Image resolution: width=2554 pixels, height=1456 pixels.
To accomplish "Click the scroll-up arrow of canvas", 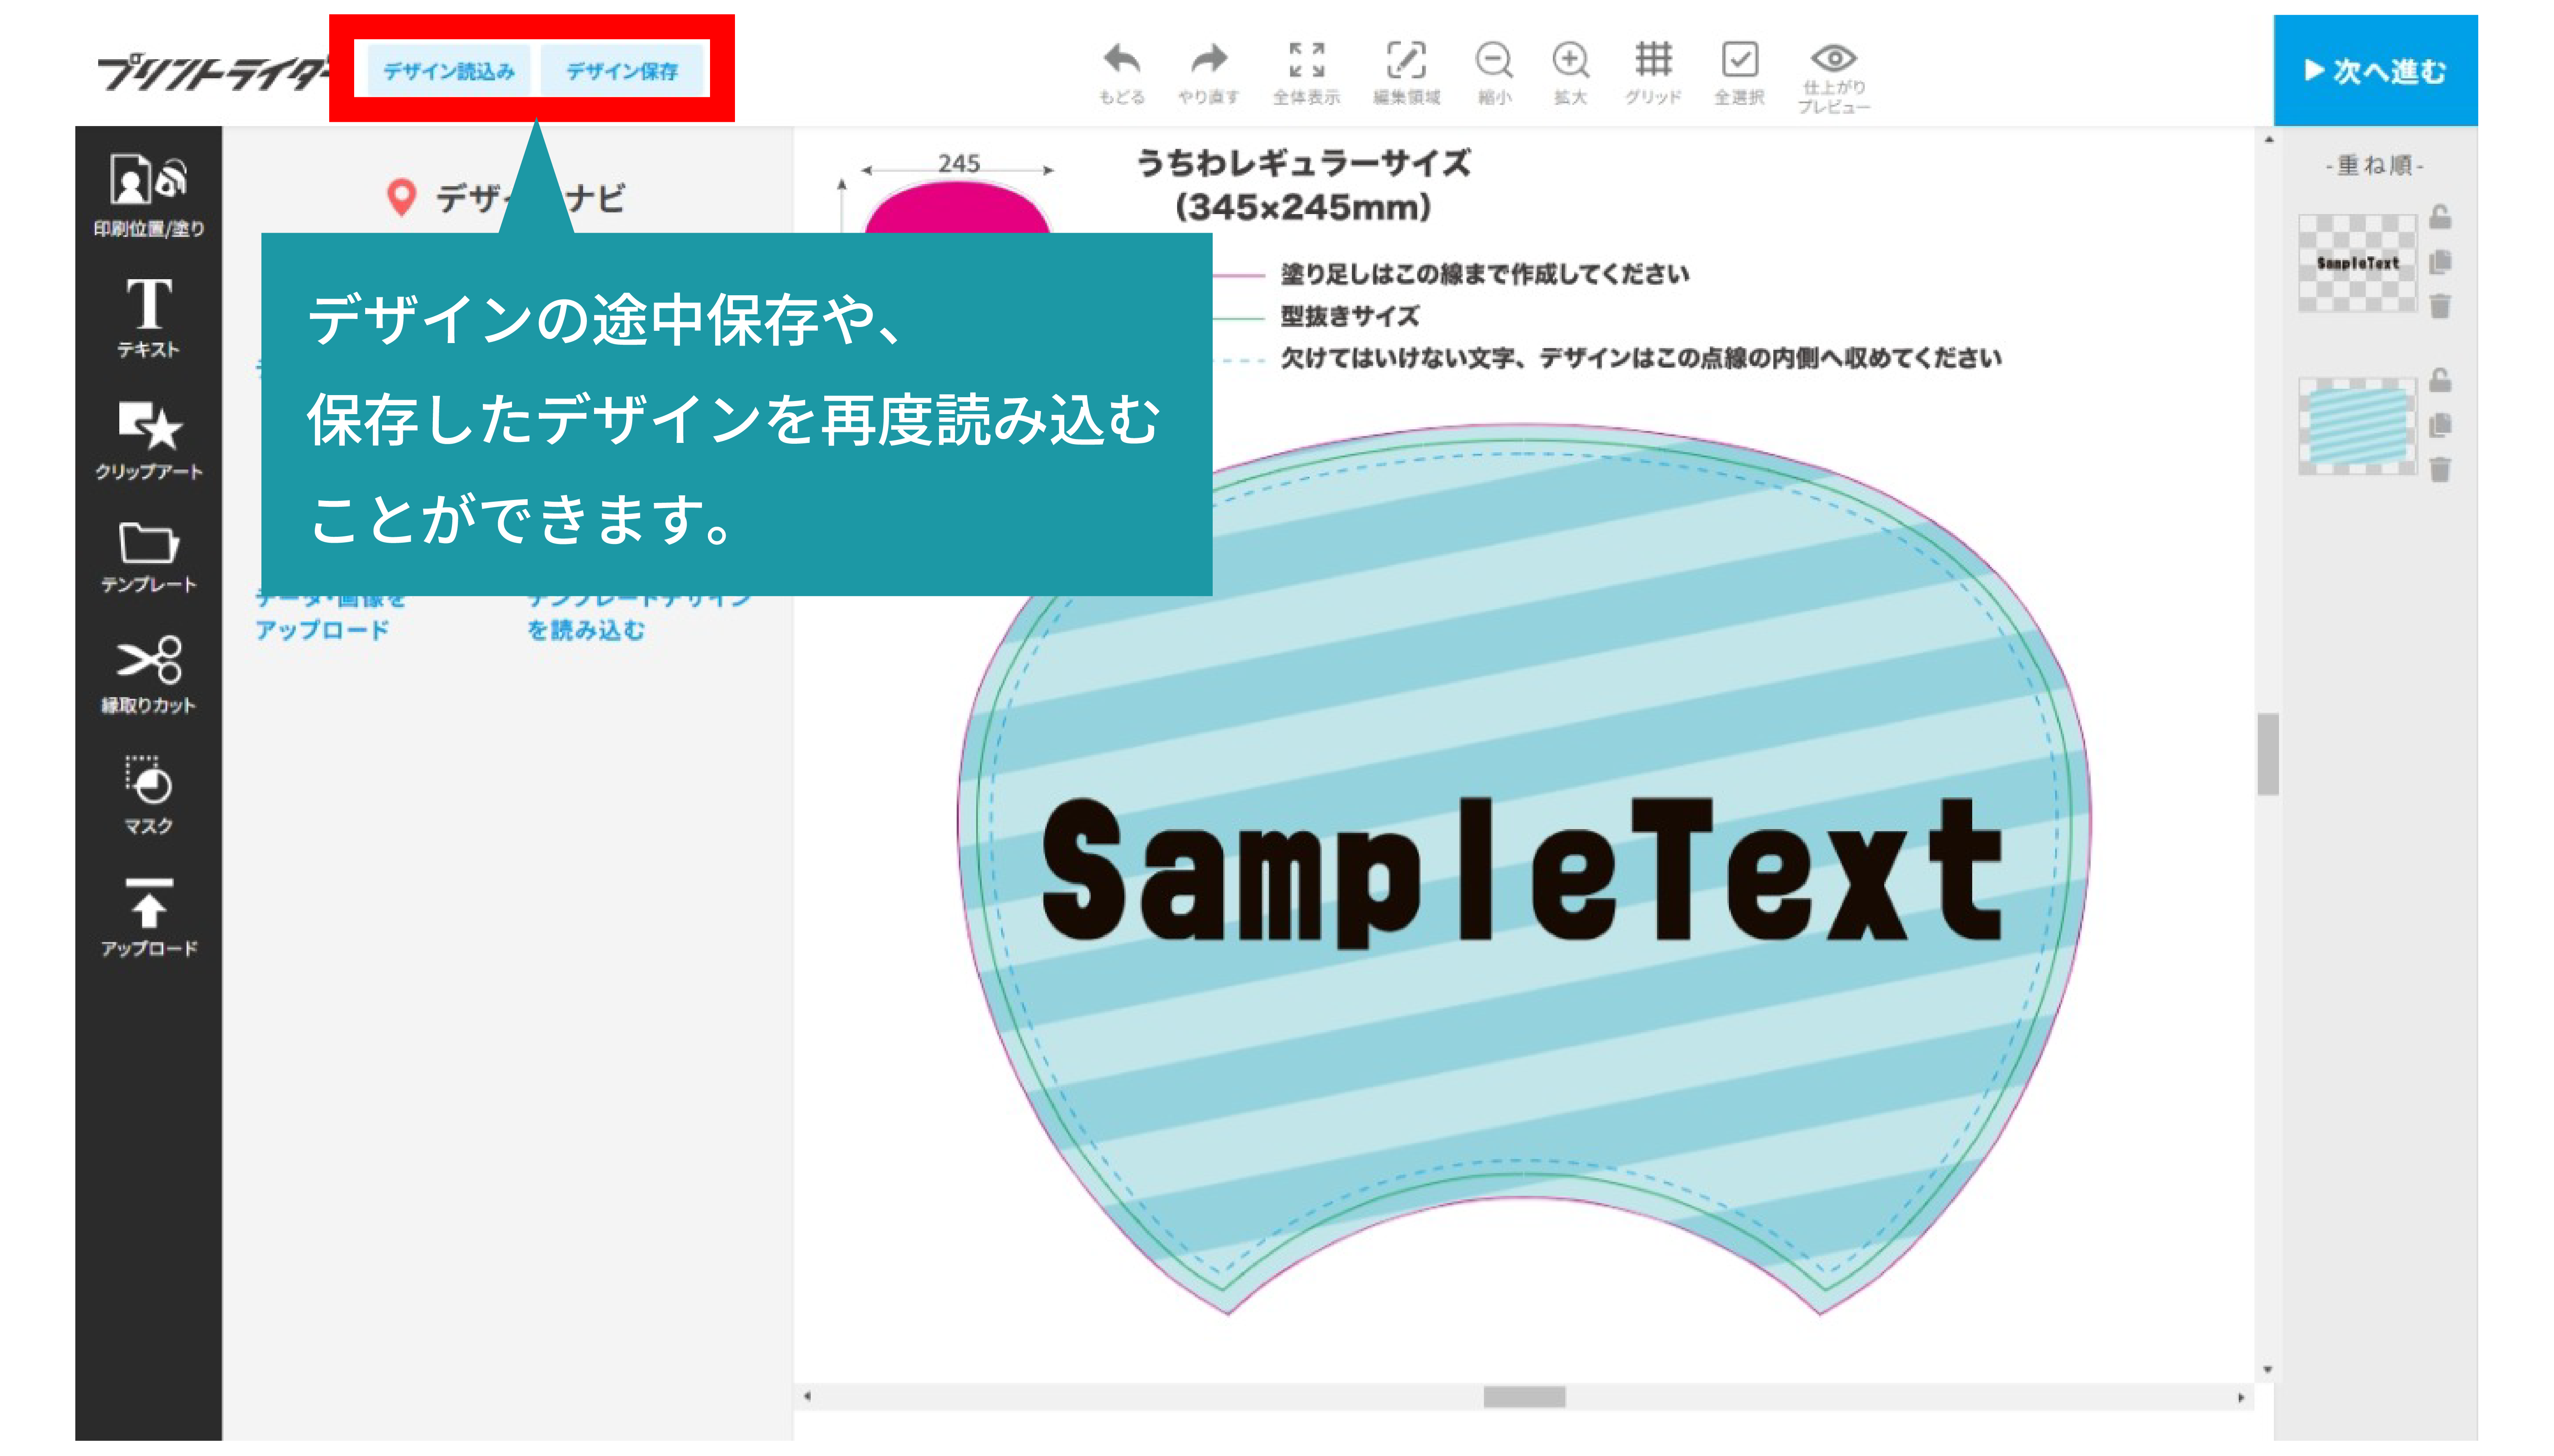I will point(2268,140).
